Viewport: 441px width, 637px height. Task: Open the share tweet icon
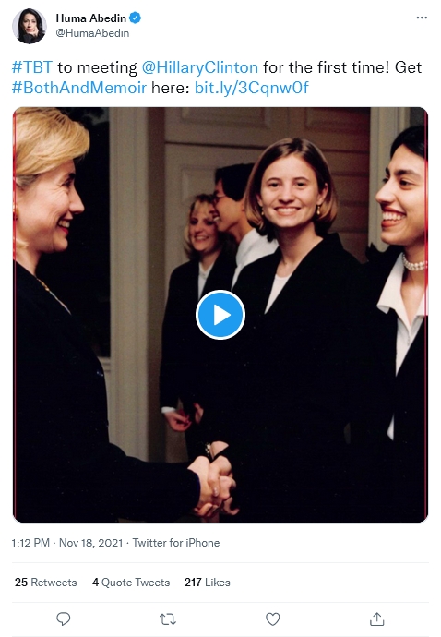click(376, 619)
